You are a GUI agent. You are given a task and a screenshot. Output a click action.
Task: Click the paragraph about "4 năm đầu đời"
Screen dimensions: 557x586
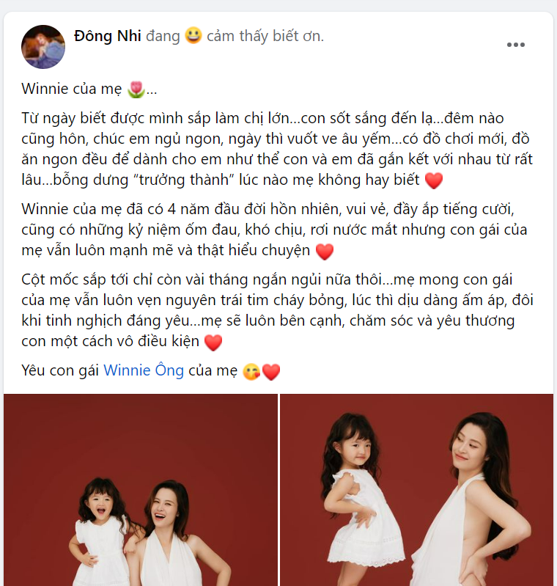274,230
